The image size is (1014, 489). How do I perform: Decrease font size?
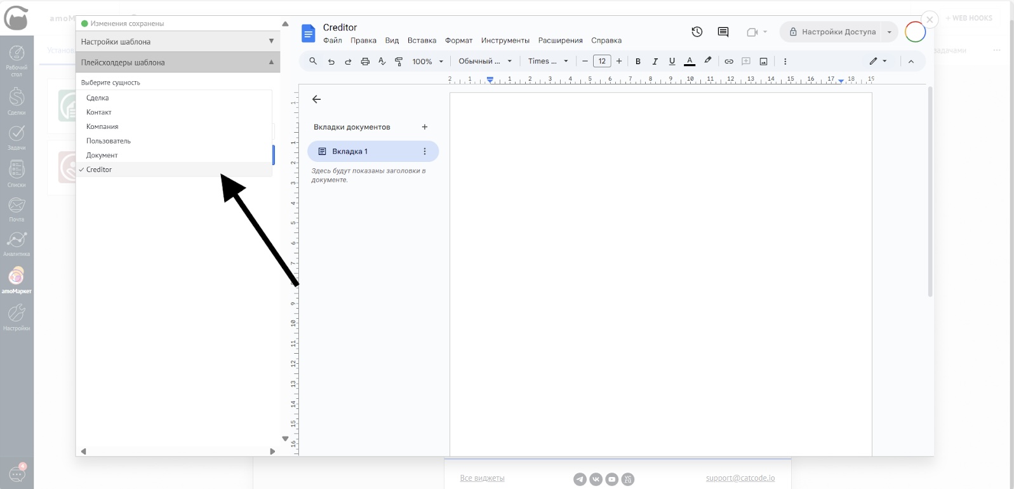point(585,62)
